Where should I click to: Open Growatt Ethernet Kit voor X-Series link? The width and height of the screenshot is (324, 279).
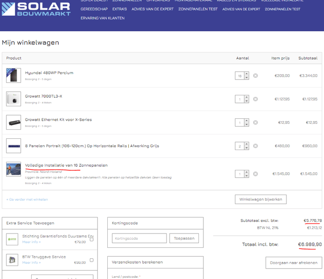[58, 120]
